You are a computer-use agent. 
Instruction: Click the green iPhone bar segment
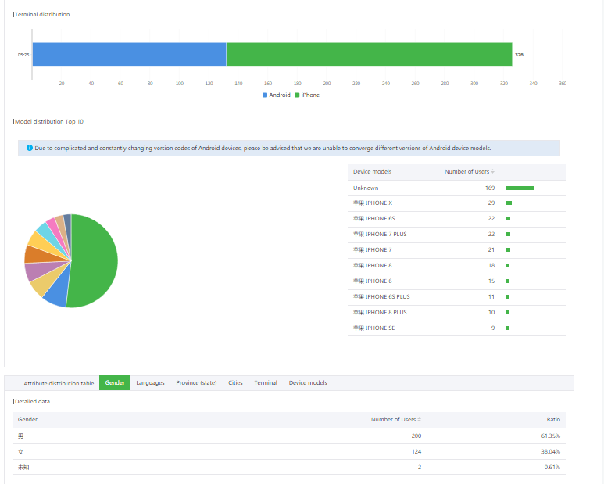(369, 55)
